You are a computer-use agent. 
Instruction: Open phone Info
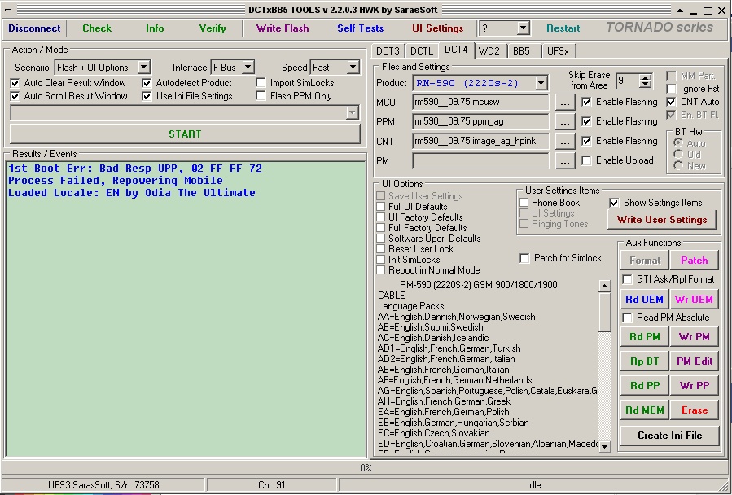tap(155, 28)
